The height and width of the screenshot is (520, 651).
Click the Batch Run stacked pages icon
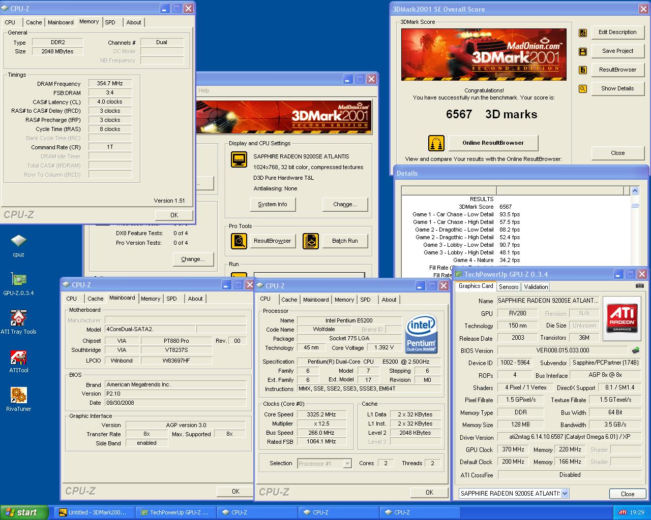tap(311, 241)
